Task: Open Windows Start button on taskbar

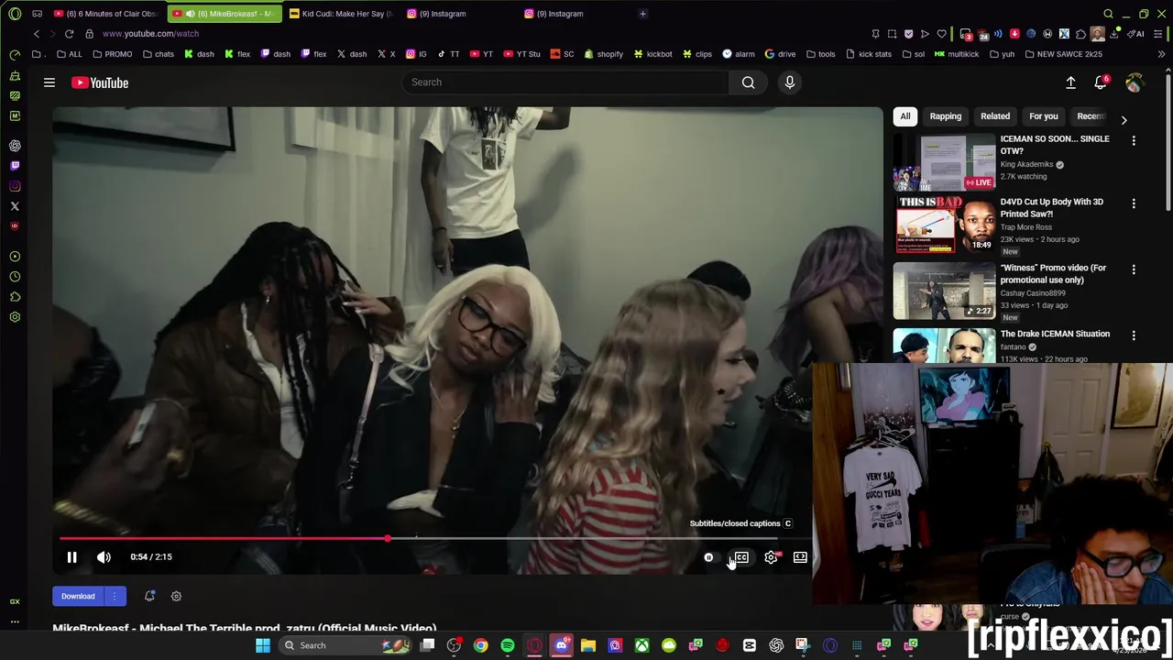Action: (x=263, y=645)
